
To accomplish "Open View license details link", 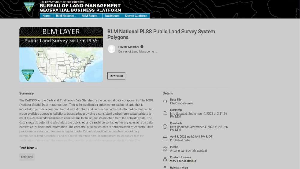I will (183, 161).
